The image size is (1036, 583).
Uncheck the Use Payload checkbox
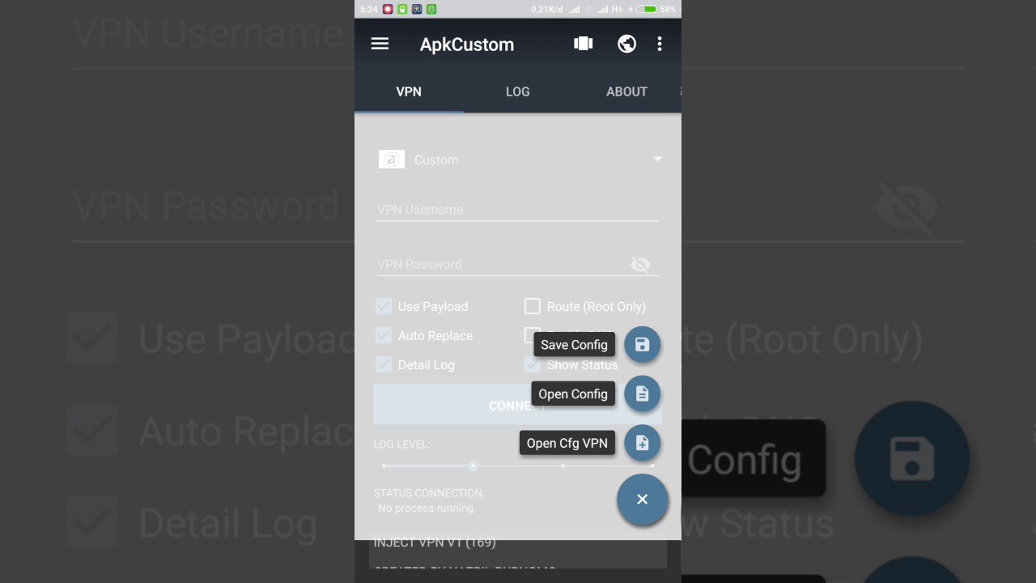[x=384, y=306]
